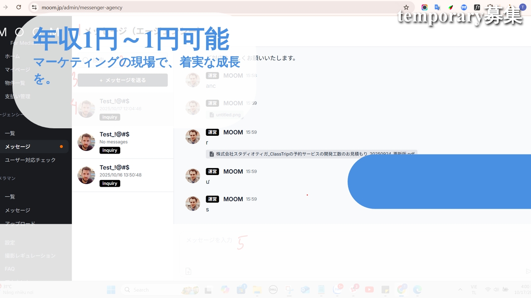Navigate to 支払い管理 in the sidebar
This screenshot has width=531, height=298.
[x=18, y=96]
